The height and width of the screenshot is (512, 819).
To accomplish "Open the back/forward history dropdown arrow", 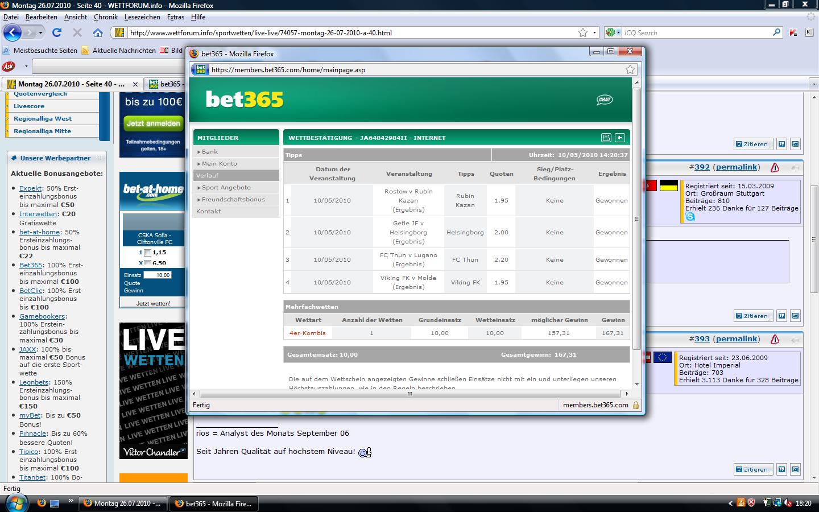I will coord(40,32).
